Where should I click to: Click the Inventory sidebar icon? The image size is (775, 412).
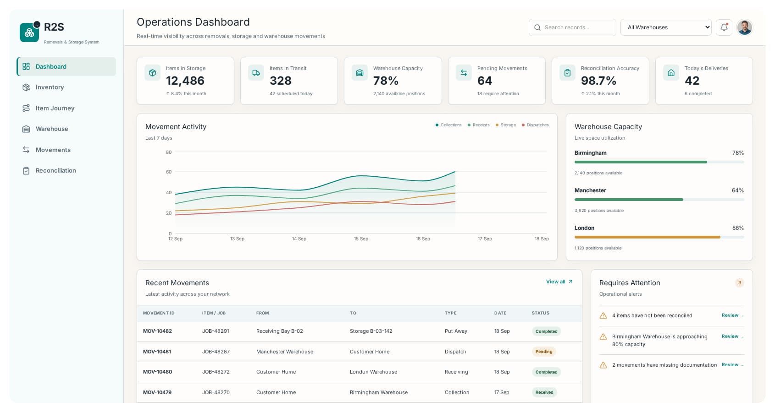pyautogui.click(x=26, y=87)
